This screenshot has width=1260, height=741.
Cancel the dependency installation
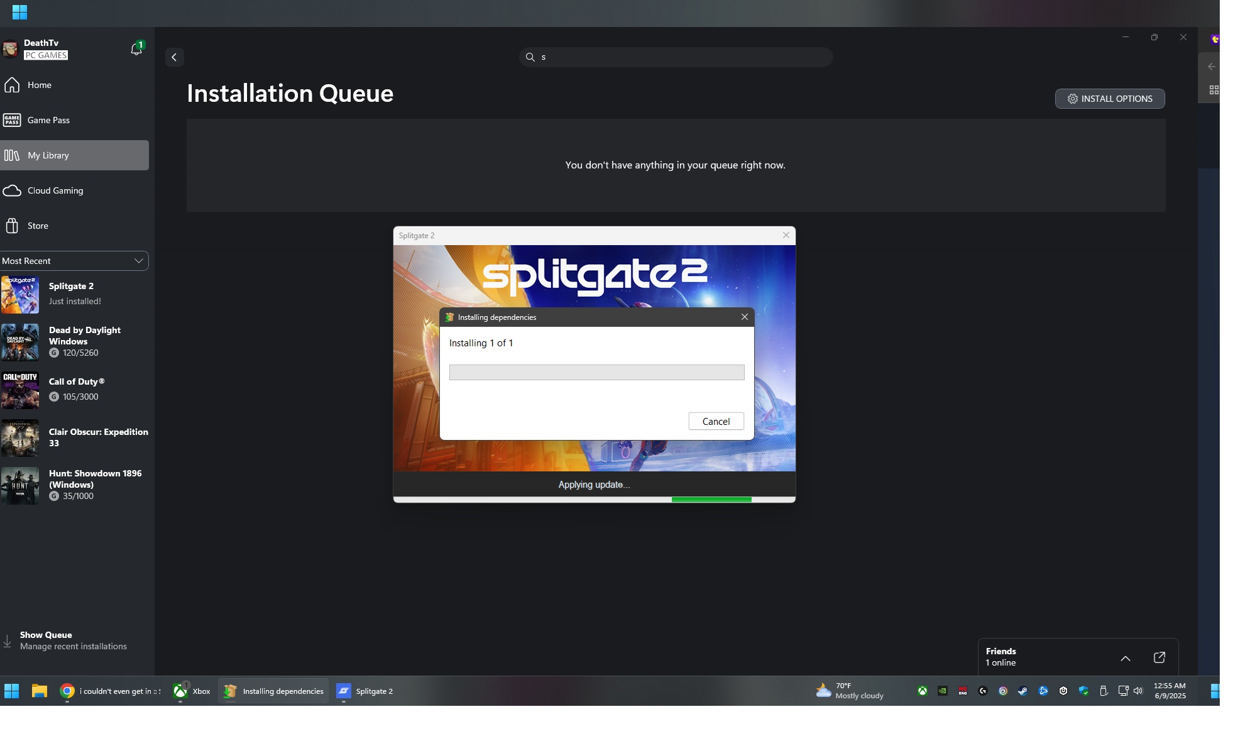[x=716, y=421]
